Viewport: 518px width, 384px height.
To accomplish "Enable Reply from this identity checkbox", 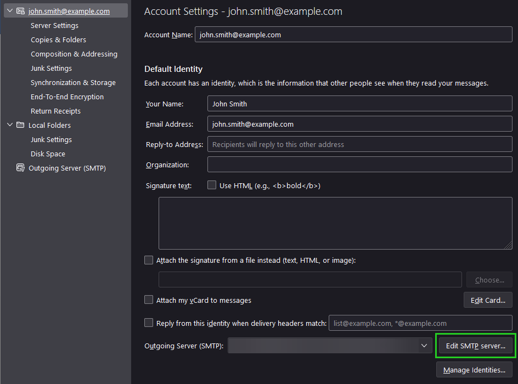I will [x=149, y=323].
